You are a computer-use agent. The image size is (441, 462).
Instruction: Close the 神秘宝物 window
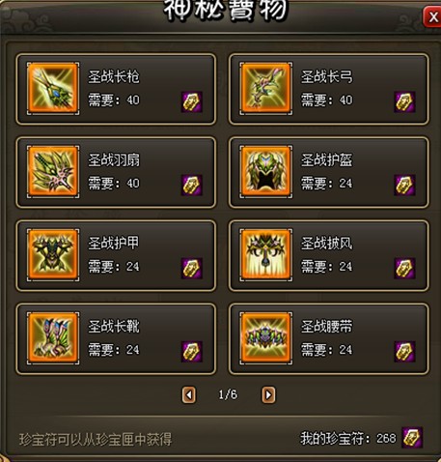[432, 16]
